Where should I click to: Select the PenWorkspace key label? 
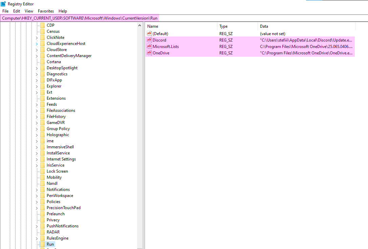click(x=60, y=196)
